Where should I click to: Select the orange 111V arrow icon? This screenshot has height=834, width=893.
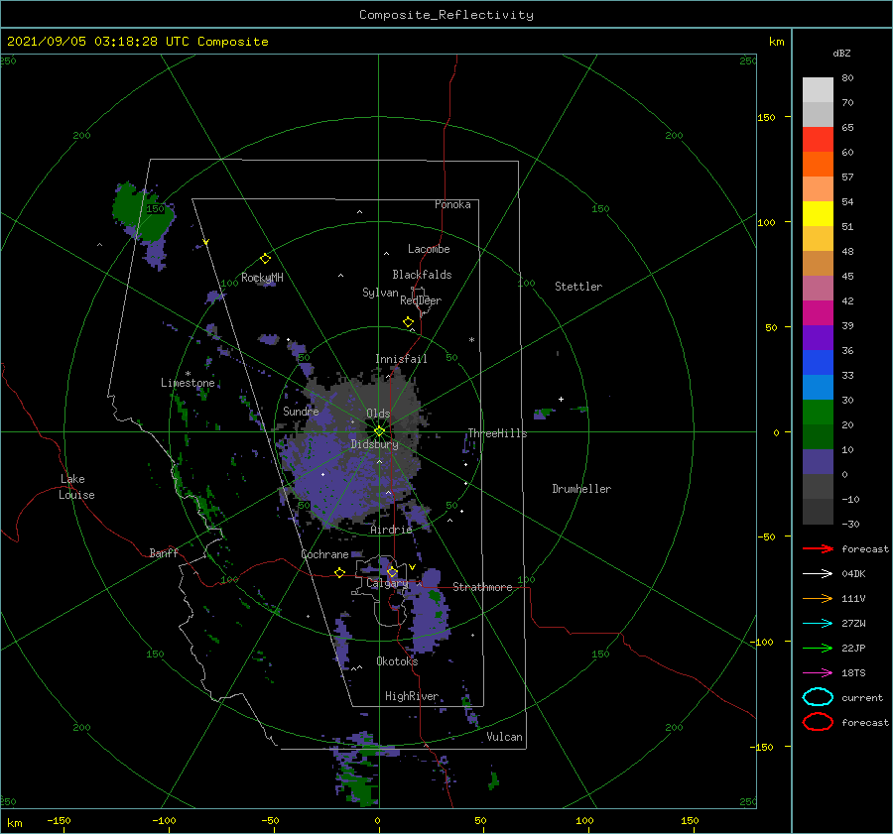(818, 598)
